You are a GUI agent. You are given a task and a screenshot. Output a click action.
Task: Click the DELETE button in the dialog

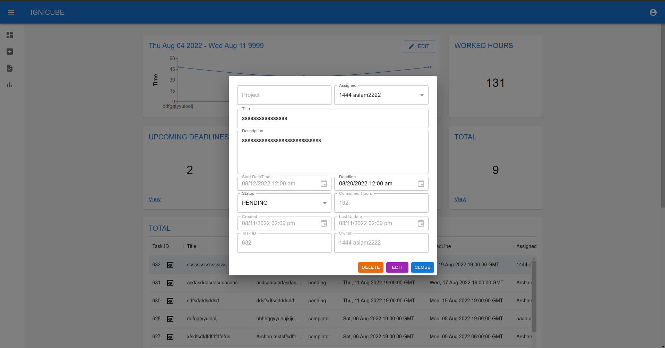(370, 267)
